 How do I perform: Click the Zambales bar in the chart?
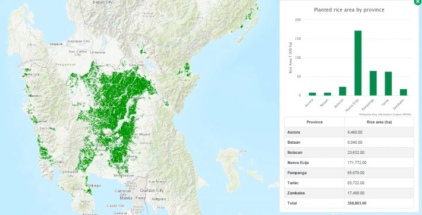click(404, 92)
